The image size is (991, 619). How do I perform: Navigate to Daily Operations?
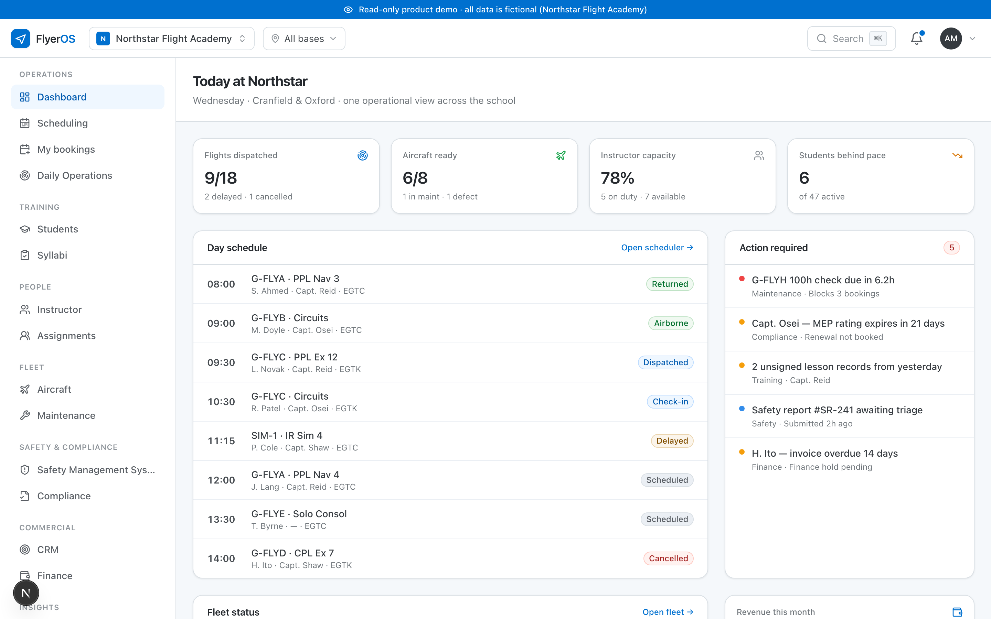[88, 176]
